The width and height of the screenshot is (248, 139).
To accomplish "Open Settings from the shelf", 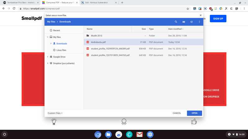I will point(150,134).
